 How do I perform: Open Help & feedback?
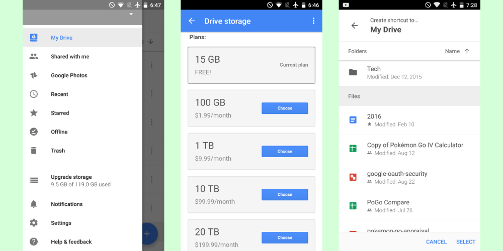pyautogui.click(x=71, y=242)
